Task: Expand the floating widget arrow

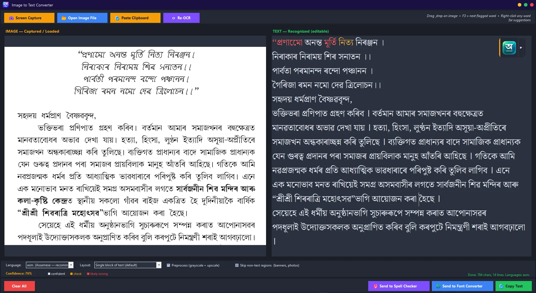Action: 521,48
